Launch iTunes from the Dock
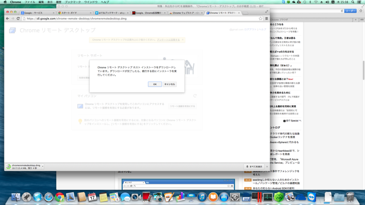The image size is (365, 205). (x=202, y=197)
